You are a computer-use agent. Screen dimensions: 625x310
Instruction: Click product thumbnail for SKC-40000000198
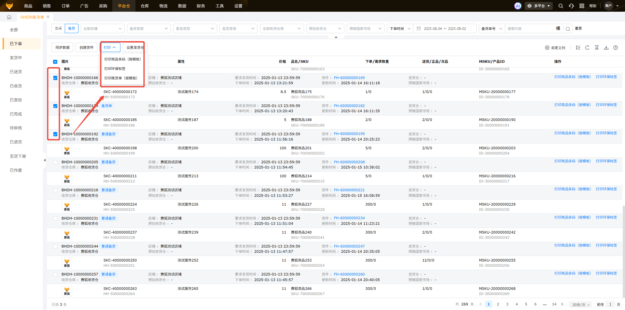coord(67,151)
